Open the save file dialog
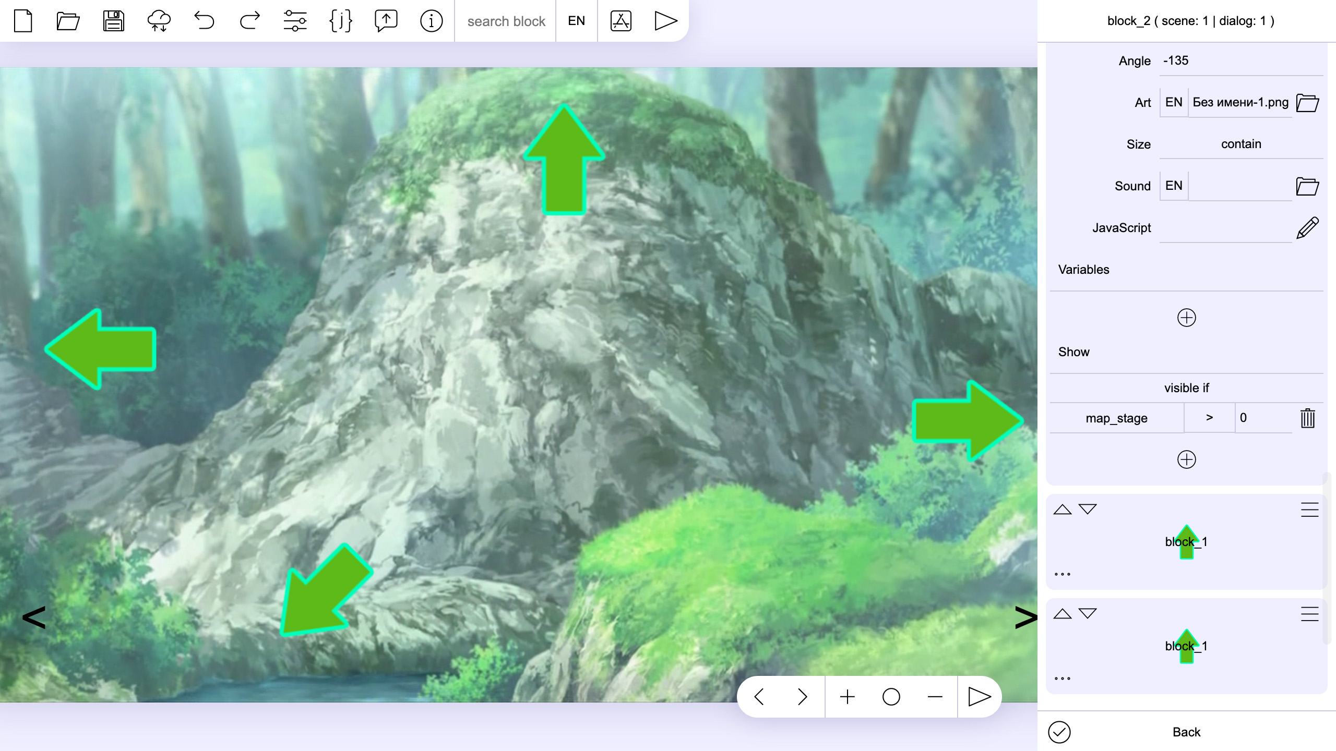The image size is (1336, 751). click(x=113, y=20)
